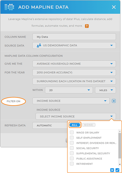Click the Column Name input field
Viewport: 122px width, 173px height.
tap(74, 37)
